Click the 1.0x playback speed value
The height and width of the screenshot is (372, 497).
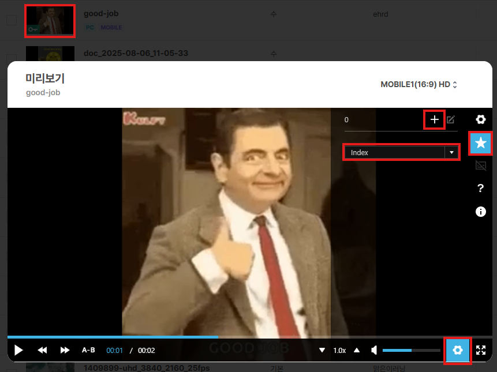pos(339,351)
